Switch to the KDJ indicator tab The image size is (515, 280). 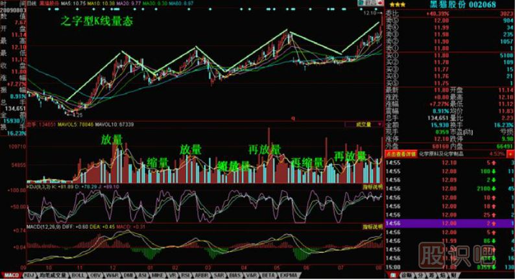point(30,275)
